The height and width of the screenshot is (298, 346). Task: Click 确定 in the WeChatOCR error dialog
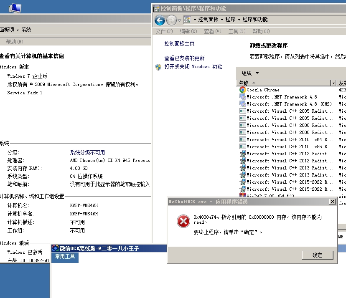[x=318, y=255]
